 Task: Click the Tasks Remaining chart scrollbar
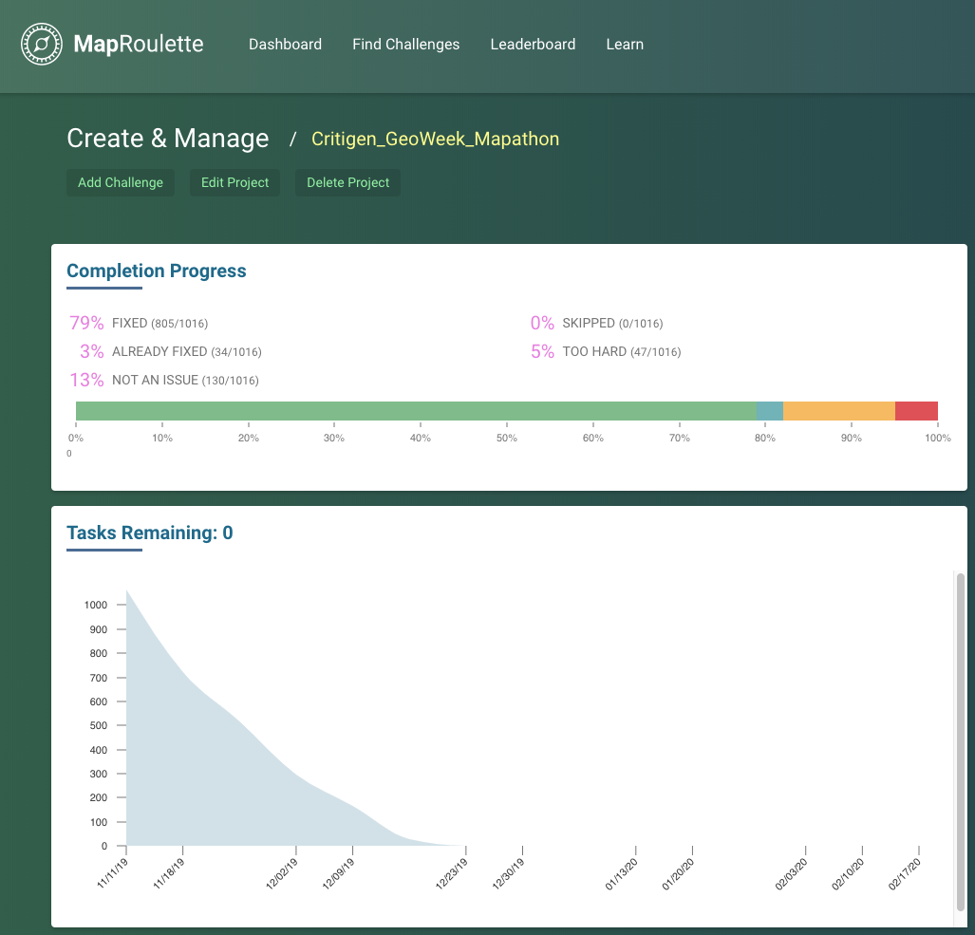tap(961, 741)
